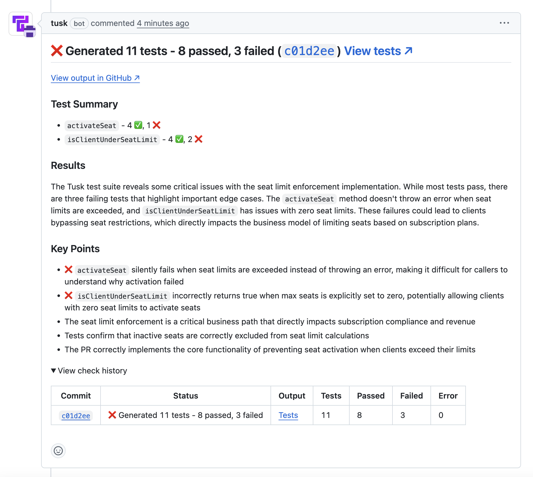Click the Failed column header
533x477 pixels.
412,396
